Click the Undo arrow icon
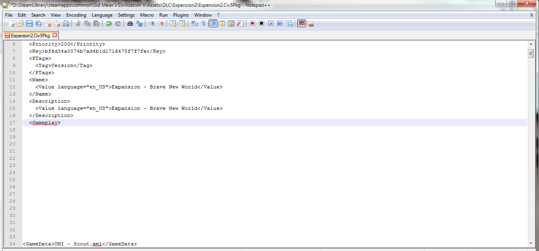539x251 pixels. pos(109,24)
